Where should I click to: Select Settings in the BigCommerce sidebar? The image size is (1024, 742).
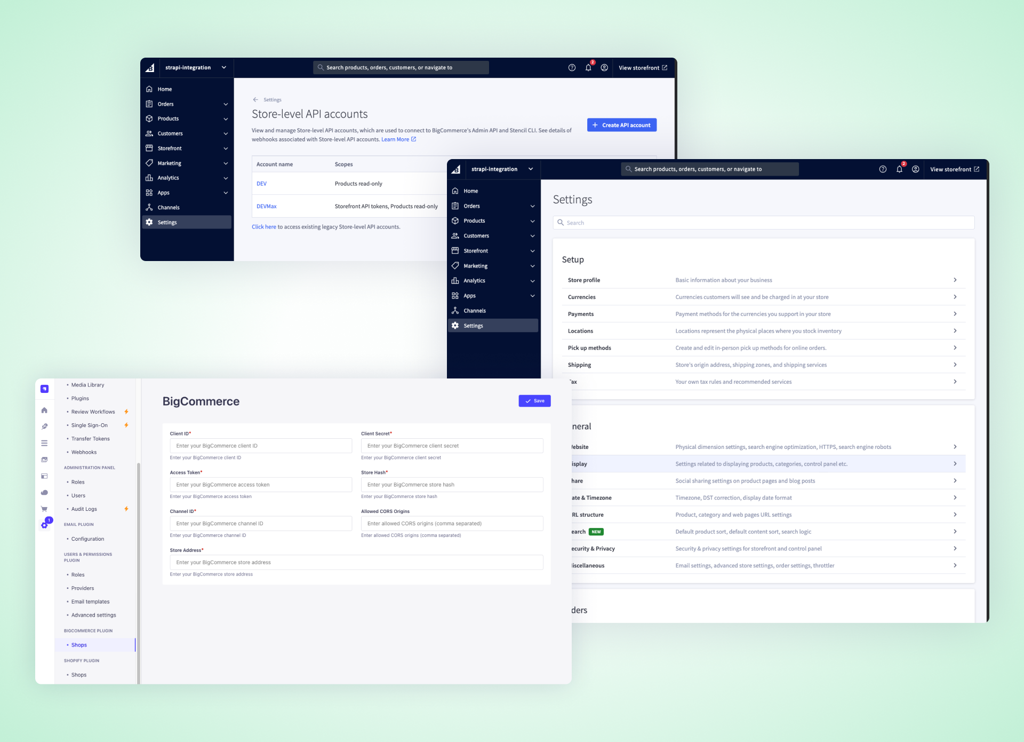click(x=473, y=325)
